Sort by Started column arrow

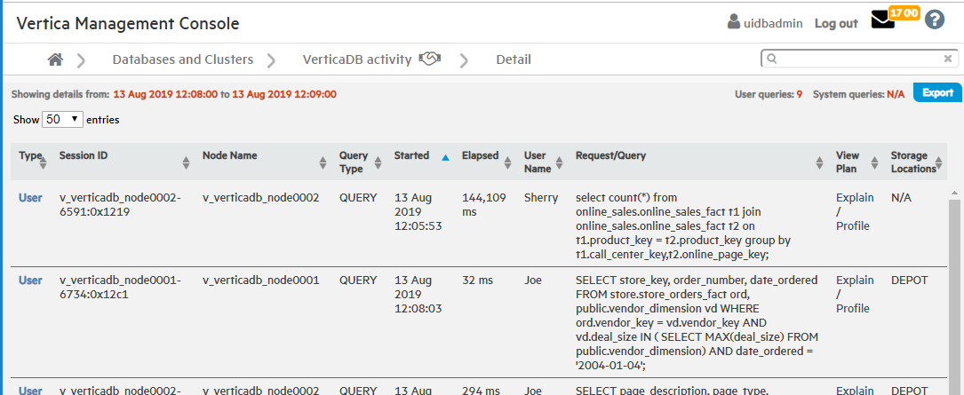click(446, 157)
